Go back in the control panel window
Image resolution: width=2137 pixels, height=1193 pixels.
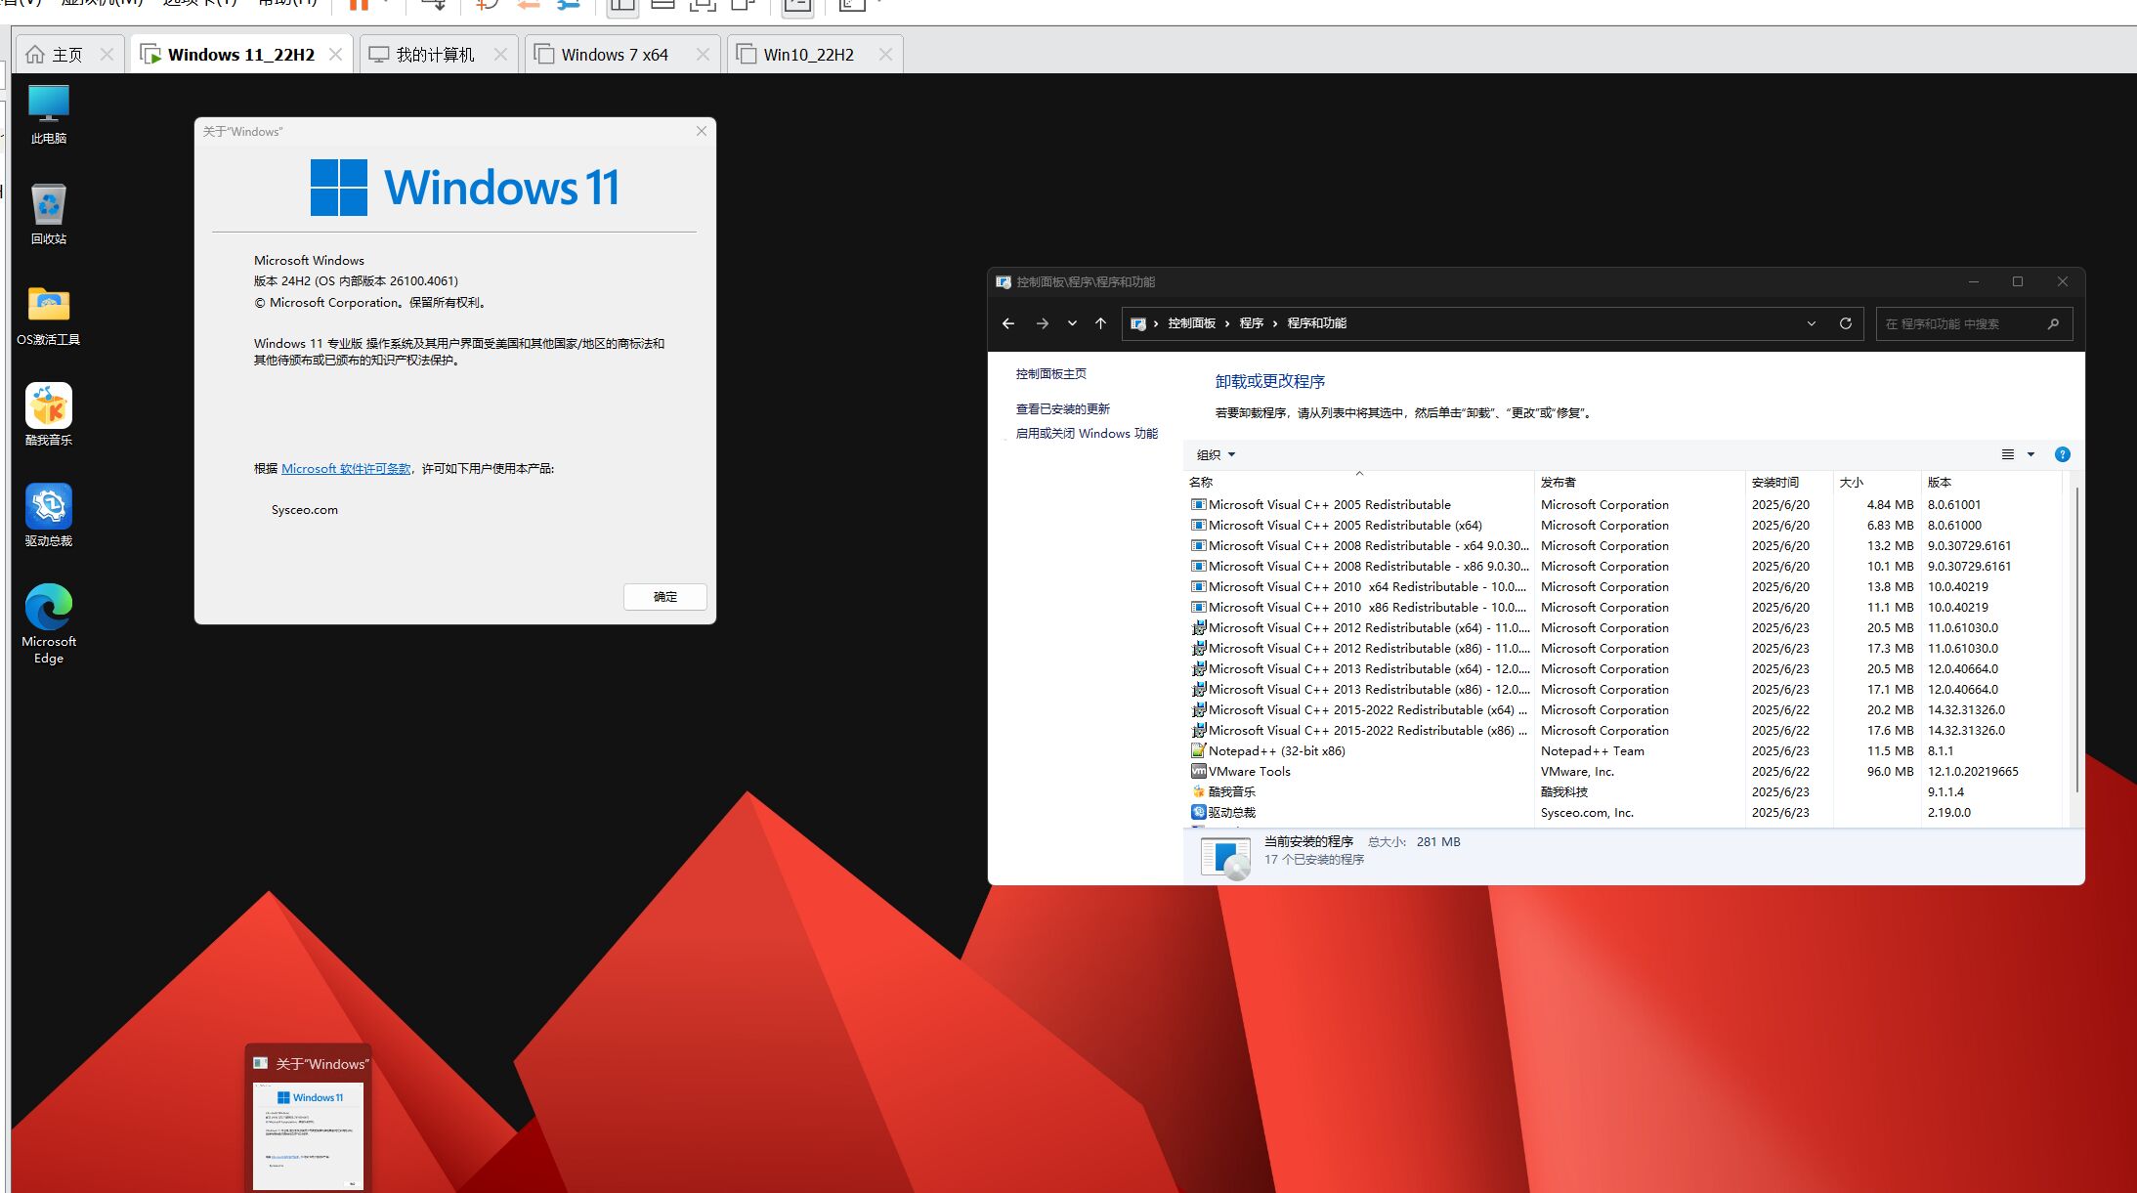(x=1008, y=323)
